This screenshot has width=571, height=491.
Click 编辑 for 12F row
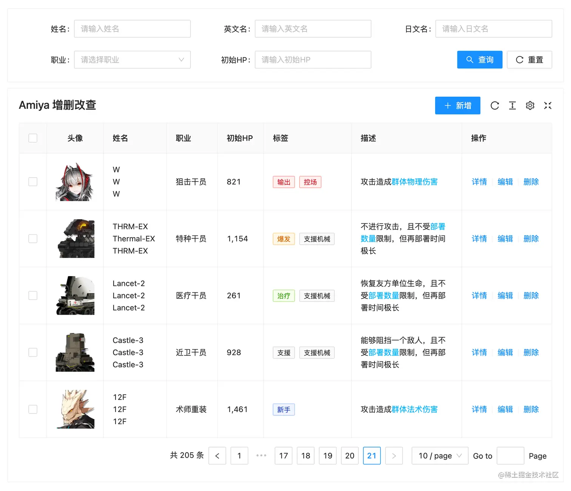[x=505, y=409]
